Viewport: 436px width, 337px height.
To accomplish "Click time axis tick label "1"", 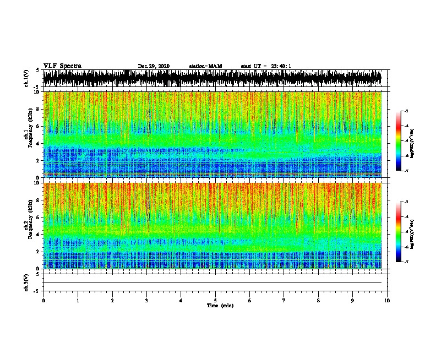I will (78, 301).
